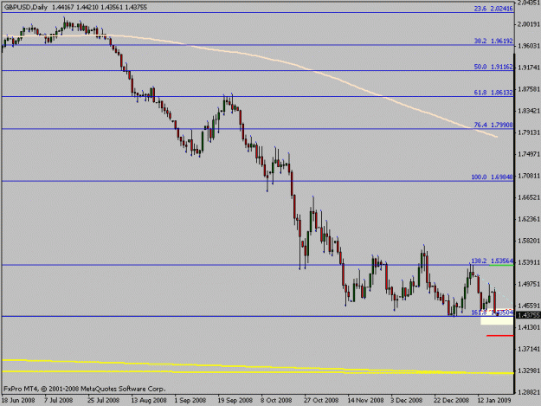
Task: Click the 38.2 Fibonacci label 1.96192
Action: [x=493, y=41]
